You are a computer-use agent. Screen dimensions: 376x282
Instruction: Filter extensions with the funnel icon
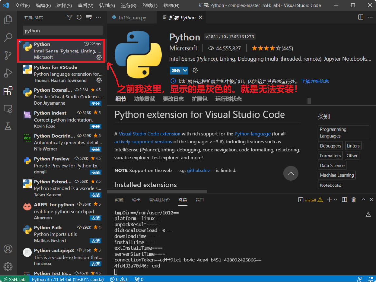(69, 17)
